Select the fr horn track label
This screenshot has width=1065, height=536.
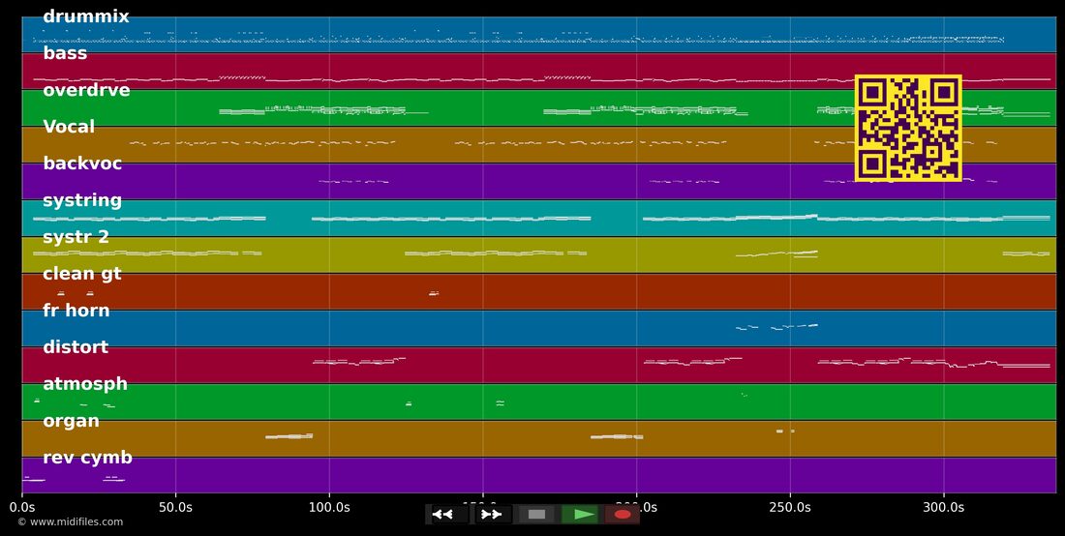76,311
